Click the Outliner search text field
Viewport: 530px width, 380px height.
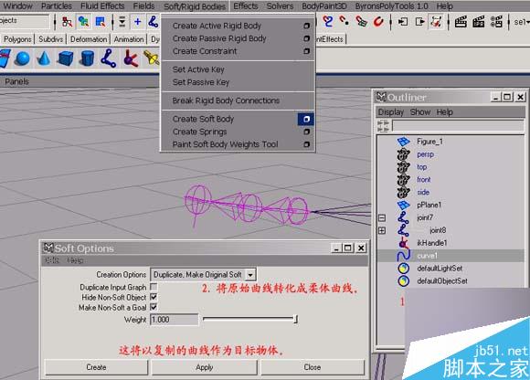[458, 126]
